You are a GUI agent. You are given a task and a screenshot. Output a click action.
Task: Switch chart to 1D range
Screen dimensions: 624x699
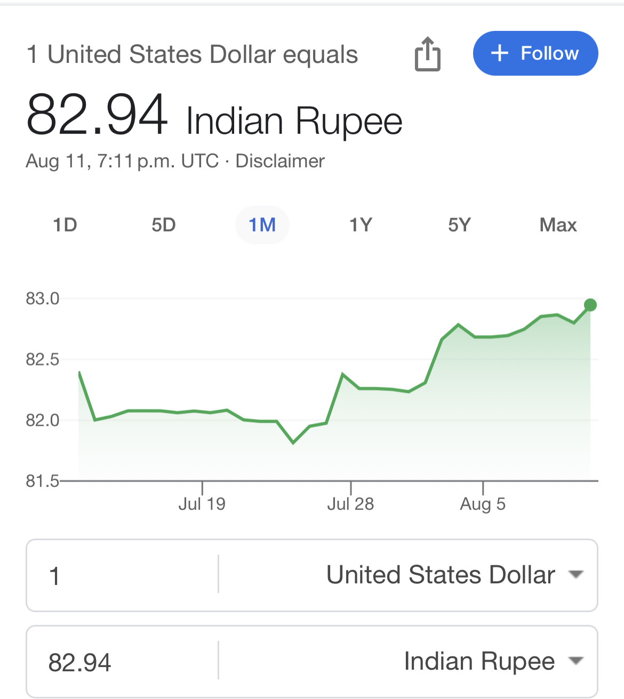(x=65, y=225)
